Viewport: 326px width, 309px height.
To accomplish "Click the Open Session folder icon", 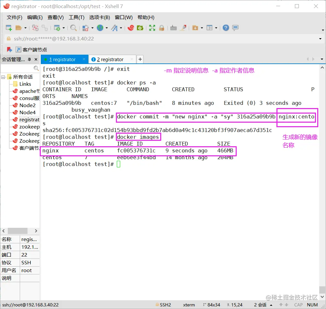I will click(18, 28).
